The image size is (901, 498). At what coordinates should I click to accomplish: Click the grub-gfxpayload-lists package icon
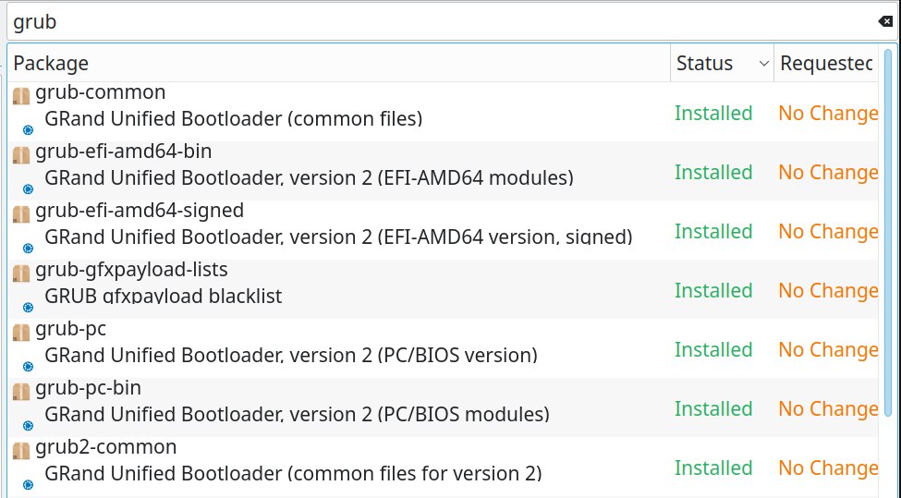pyautogui.click(x=21, y=273)
